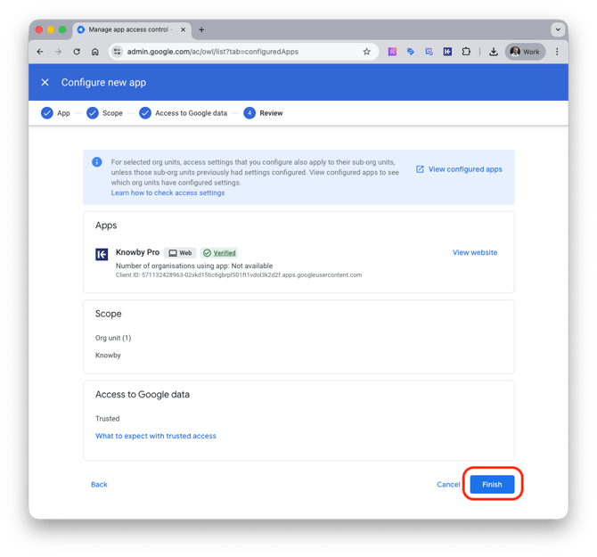Bookmark this page with star icon
This screenshot has width=597, height=557.
point(366,52)
